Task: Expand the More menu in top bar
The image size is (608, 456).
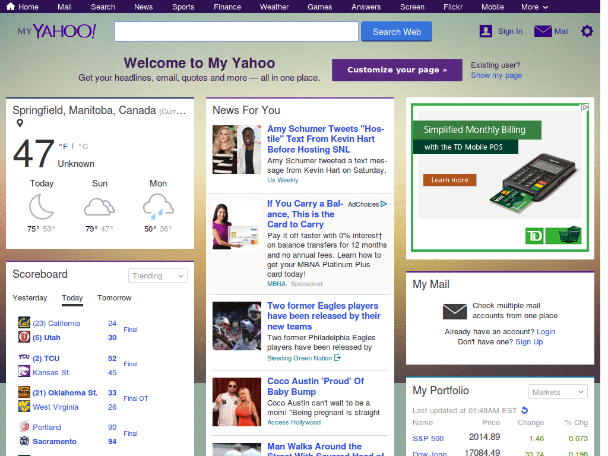Action: point(534,7)
